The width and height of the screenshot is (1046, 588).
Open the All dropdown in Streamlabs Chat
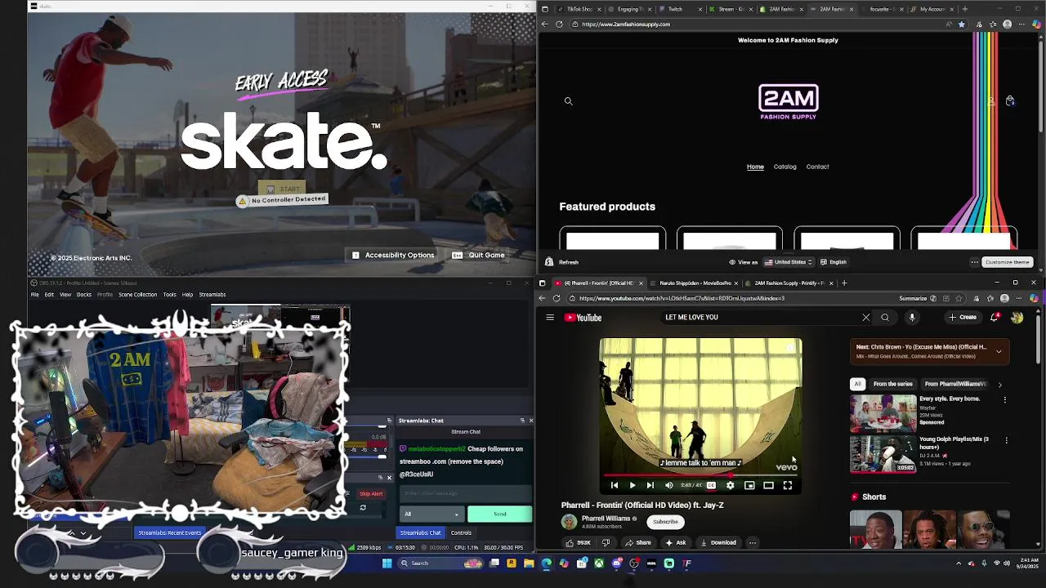click(x=431, y=514)
